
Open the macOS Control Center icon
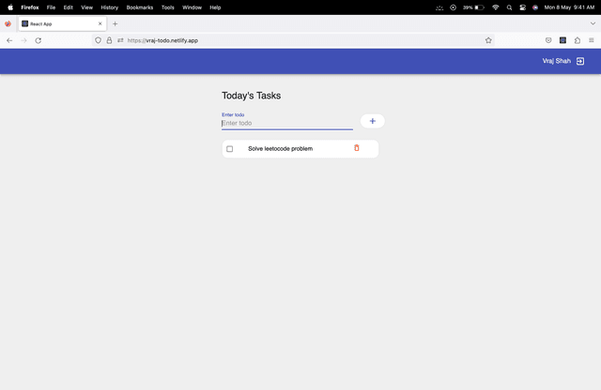pyautogui.click(x=522, y=7)
